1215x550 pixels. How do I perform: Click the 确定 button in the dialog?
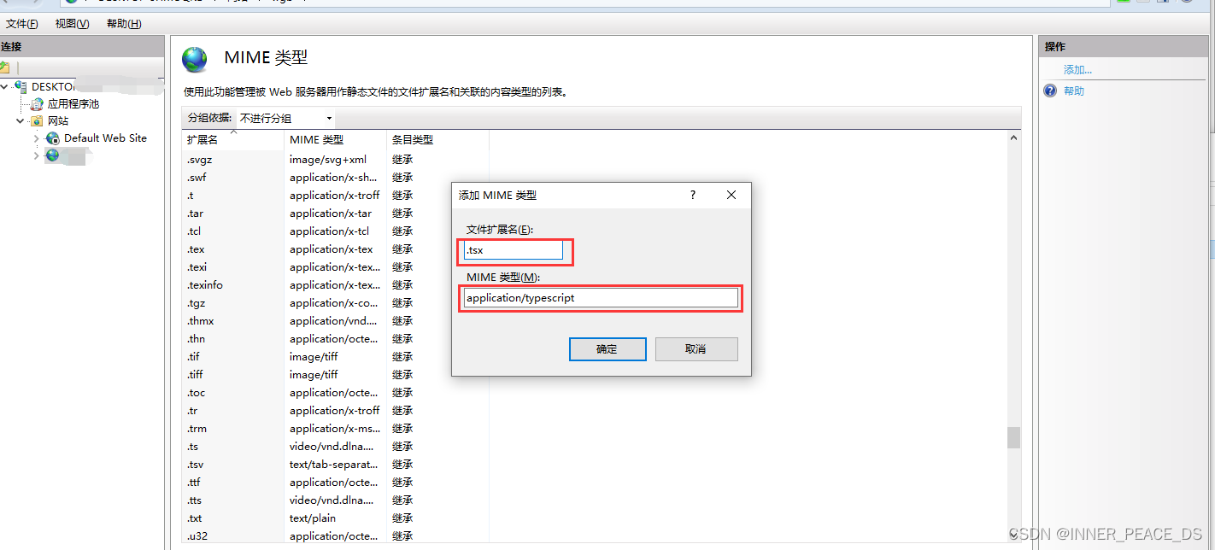[x=607, y=349]
